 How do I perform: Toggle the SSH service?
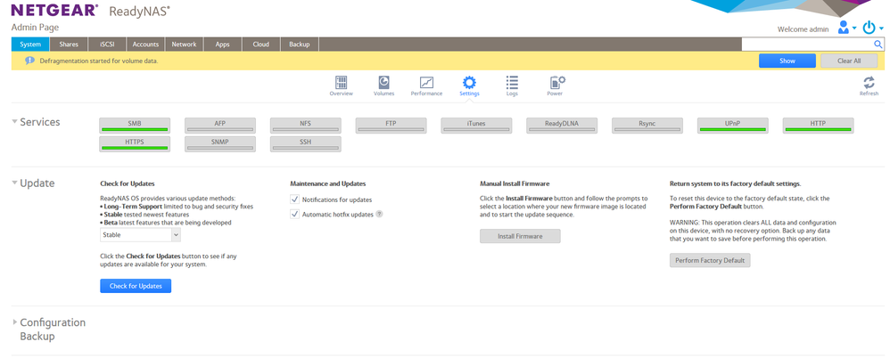coord(305,142)
